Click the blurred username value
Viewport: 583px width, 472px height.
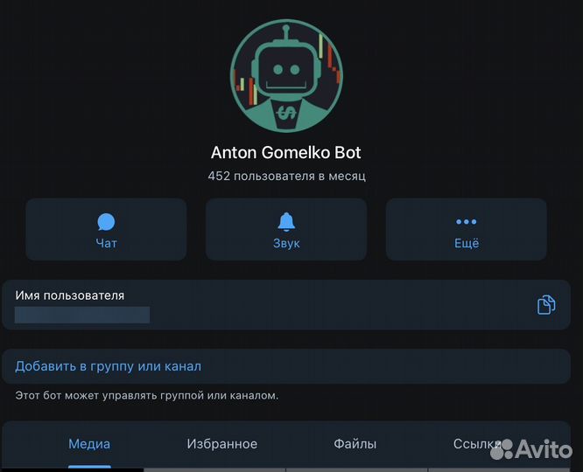coord(82,315)
